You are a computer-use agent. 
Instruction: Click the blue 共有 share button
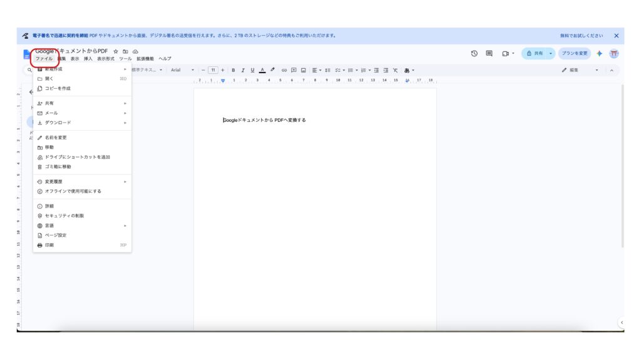pos(535,54)
